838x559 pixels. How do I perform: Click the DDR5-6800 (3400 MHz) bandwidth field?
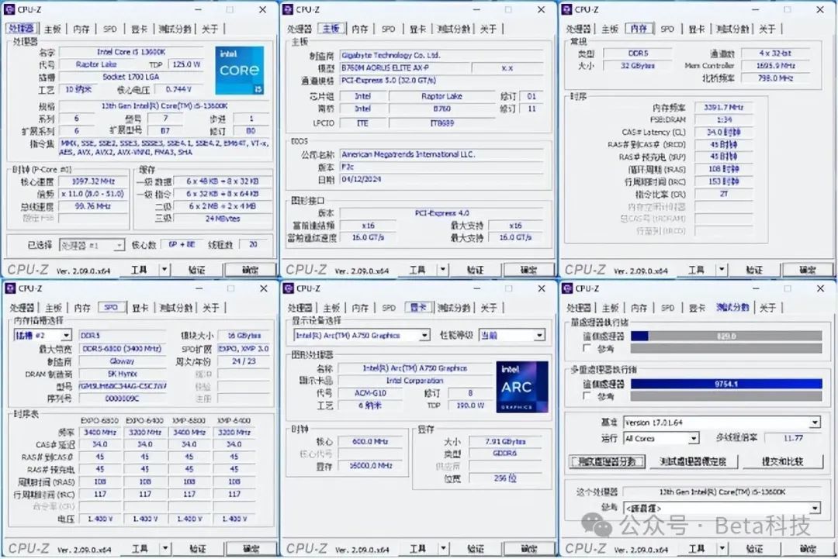point(123,348)
